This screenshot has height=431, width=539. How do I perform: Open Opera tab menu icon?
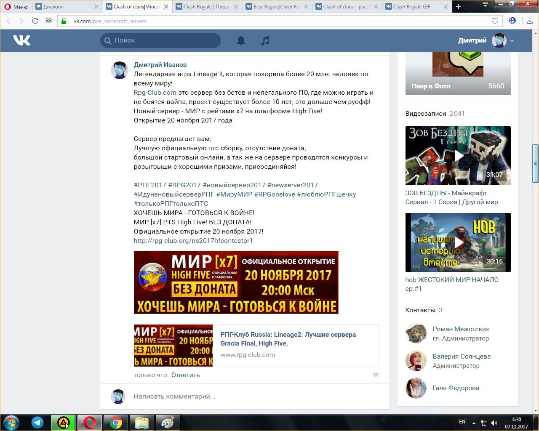pos(485,5)
